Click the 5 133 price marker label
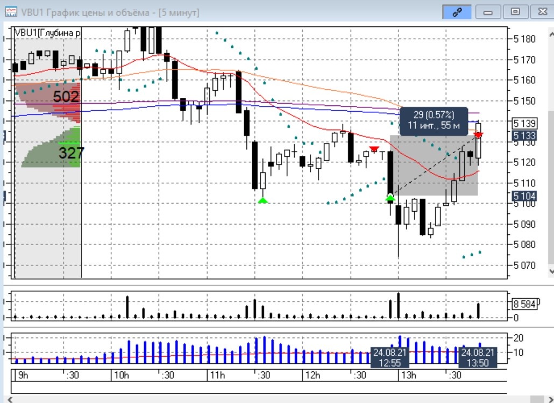This screenshot has height=403, width=554. click(x=524, y=135)
